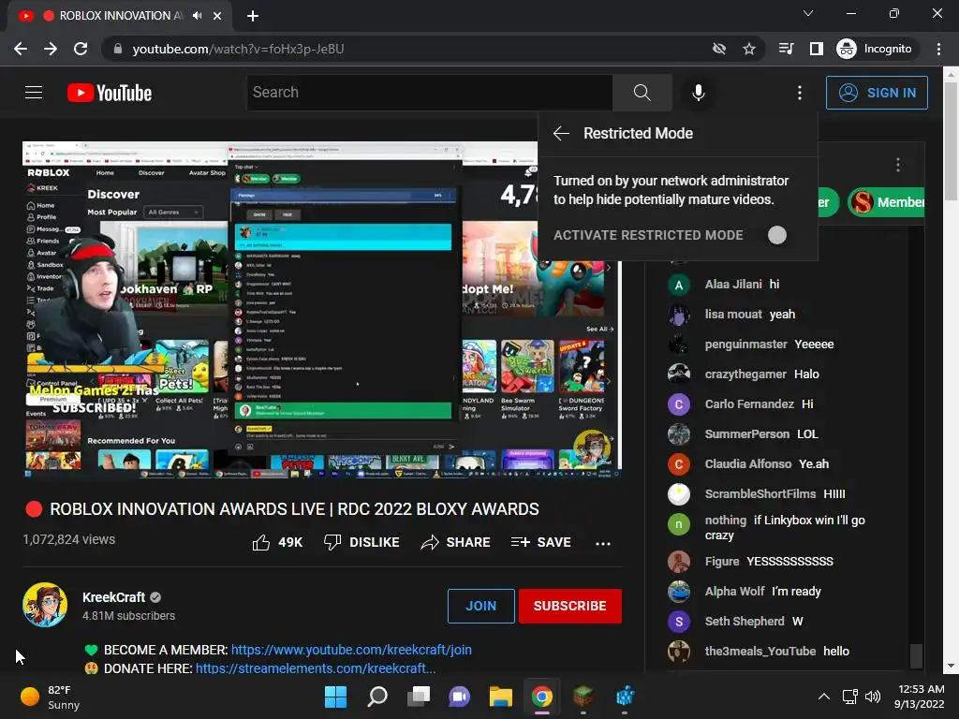Image resolution: width=959 pixels, height=719 pixels.
Task: Click the address bar URL
Action: click(238, 49)
